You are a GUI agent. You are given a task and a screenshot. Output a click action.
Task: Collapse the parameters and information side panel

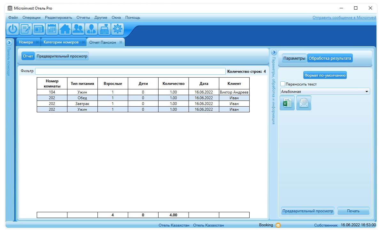click(274, 52)
